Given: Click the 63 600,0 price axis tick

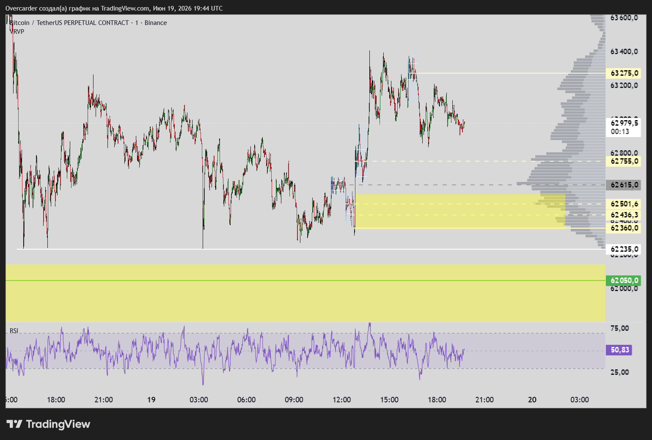Looking at the screenshot, I should coord(624,18).
